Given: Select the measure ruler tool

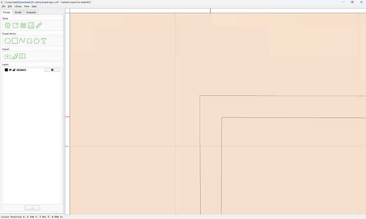Looking at the screenshot, I should [x=39, y=25].
